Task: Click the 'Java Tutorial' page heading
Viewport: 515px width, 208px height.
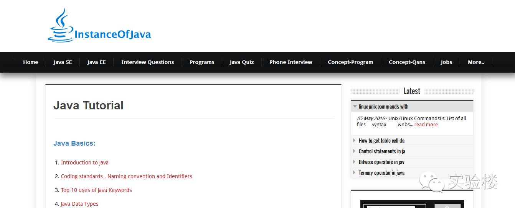Action: pyautogui.click(x=89, y=106)
